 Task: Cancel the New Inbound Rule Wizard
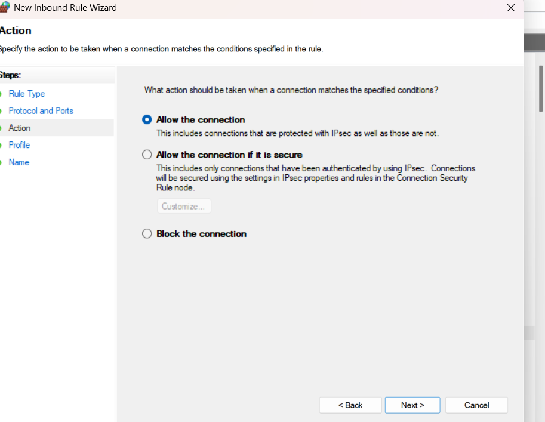(x=476, y=405)
